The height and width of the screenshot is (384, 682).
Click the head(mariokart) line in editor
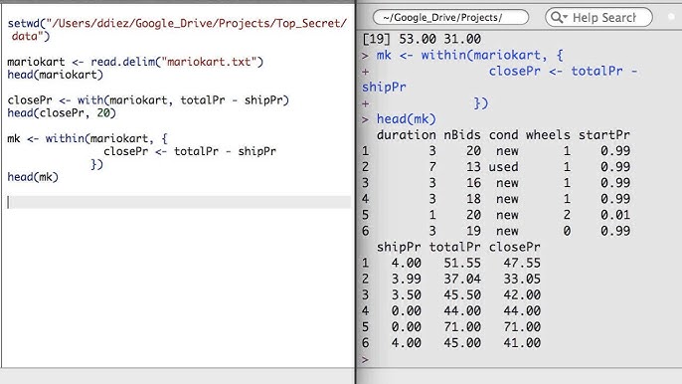click(56, 75)
